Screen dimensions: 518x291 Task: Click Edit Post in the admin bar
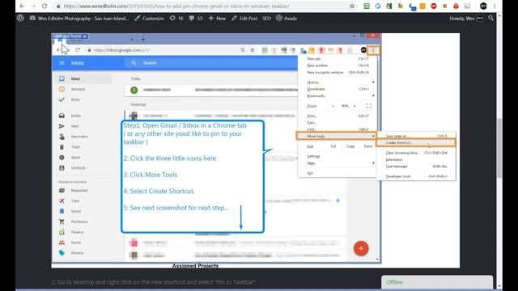[244, 19]
